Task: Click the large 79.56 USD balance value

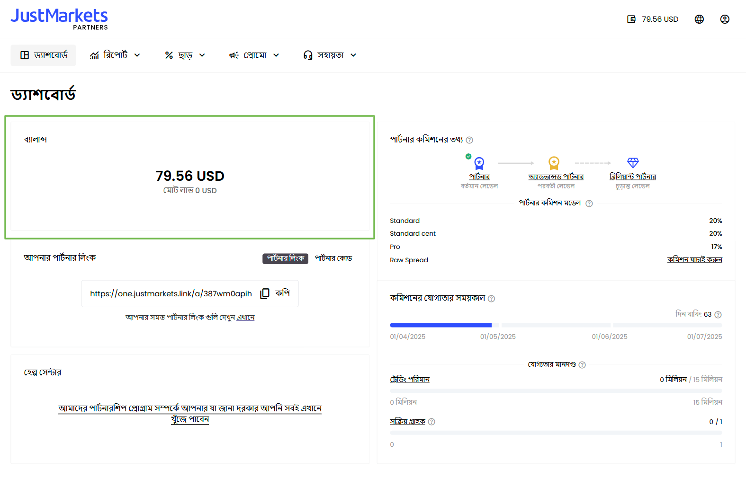Action: pyautogui.click(x=190, y=176)
